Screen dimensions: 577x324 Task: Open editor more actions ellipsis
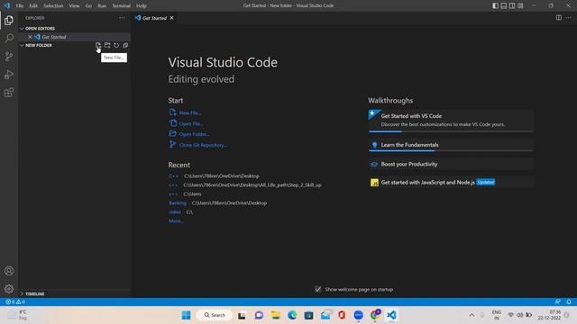click(569, 18)
